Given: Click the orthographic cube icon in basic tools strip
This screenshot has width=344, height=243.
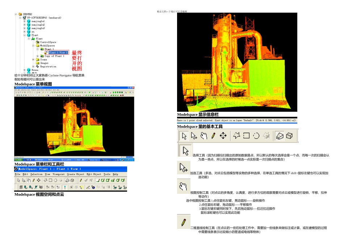Looking at the screenshot, I should coord(289,136).
